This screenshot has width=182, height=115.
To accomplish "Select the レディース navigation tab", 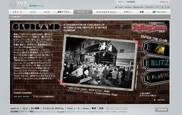I will (17, 12).
